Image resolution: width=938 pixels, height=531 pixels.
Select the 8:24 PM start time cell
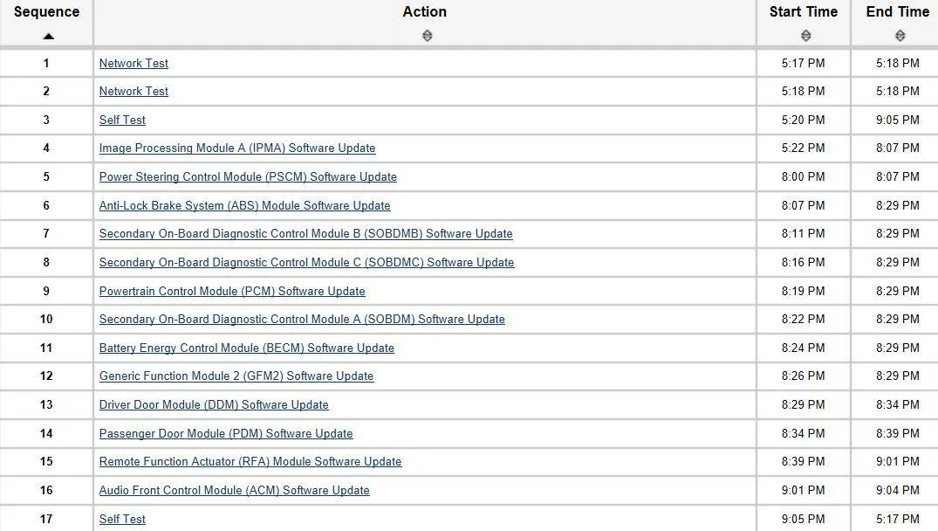tap(804, 348)
